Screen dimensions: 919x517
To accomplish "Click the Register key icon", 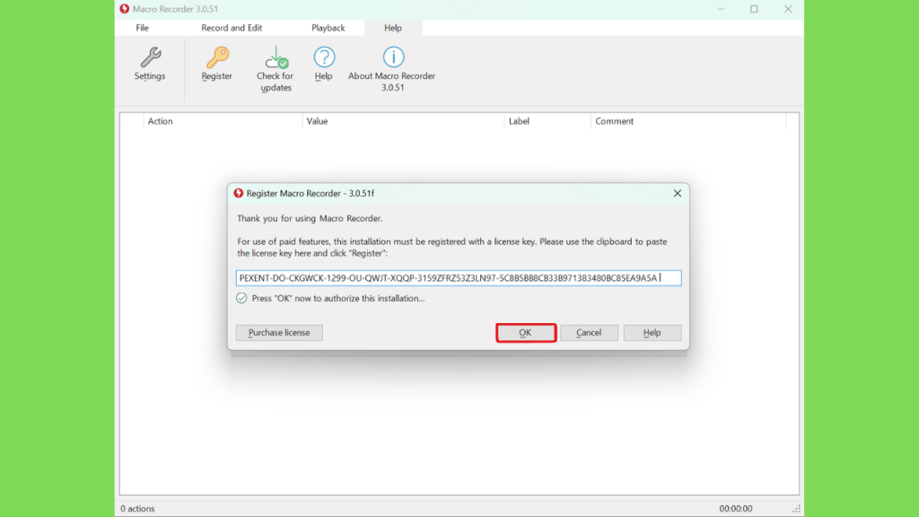I will [x=217, y=65].
